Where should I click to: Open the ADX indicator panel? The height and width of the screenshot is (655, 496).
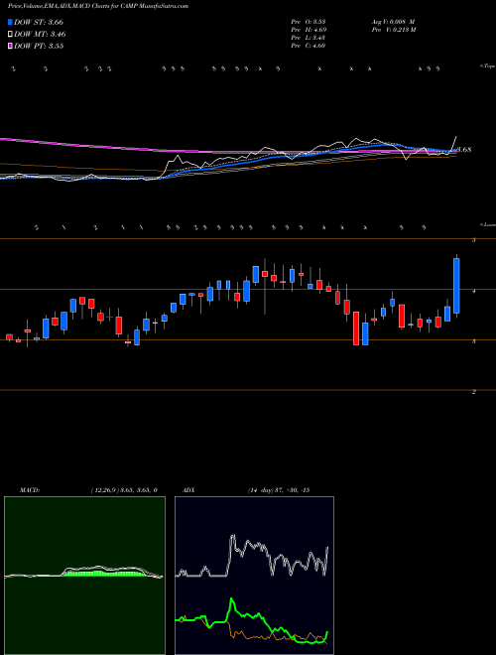[254, 576]
